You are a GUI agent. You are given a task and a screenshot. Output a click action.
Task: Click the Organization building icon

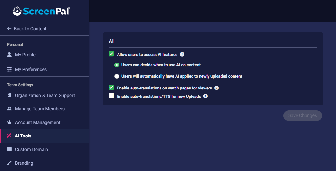9,95
